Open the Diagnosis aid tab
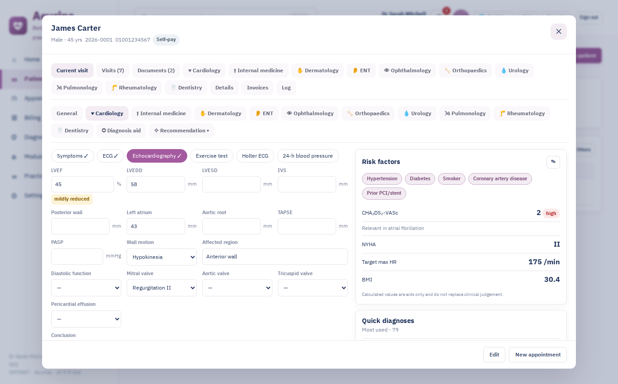618x384 pixels. (121, 131)
